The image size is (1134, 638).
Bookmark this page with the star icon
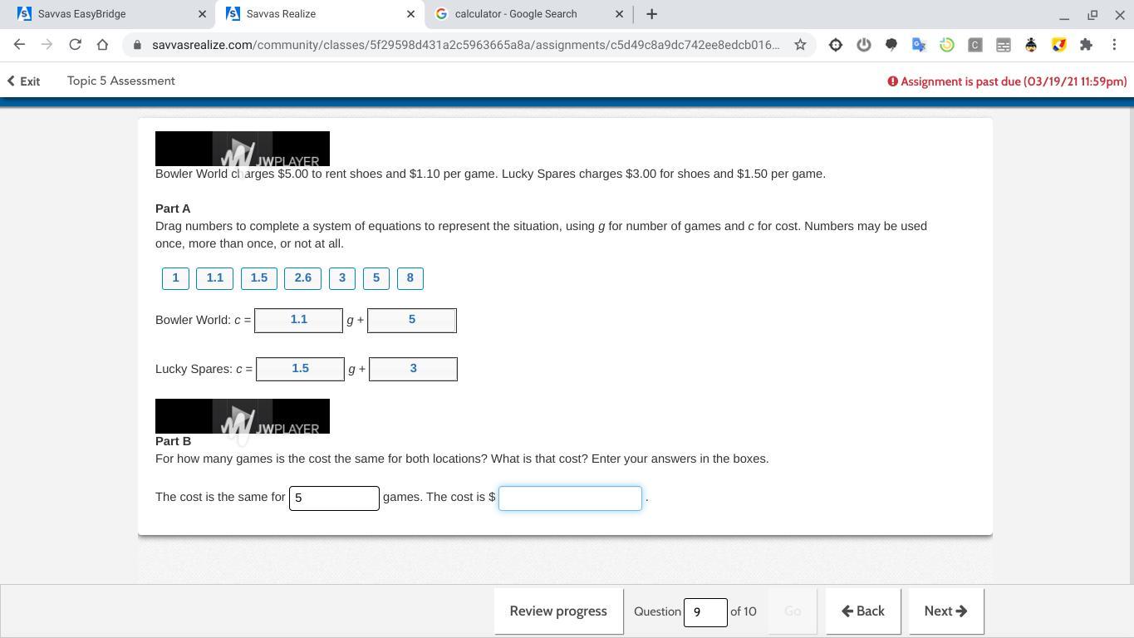(x=800, y=45)
